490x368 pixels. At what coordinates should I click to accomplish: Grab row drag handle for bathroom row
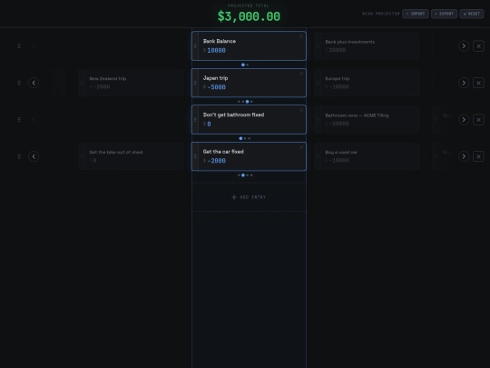[19, 120]
